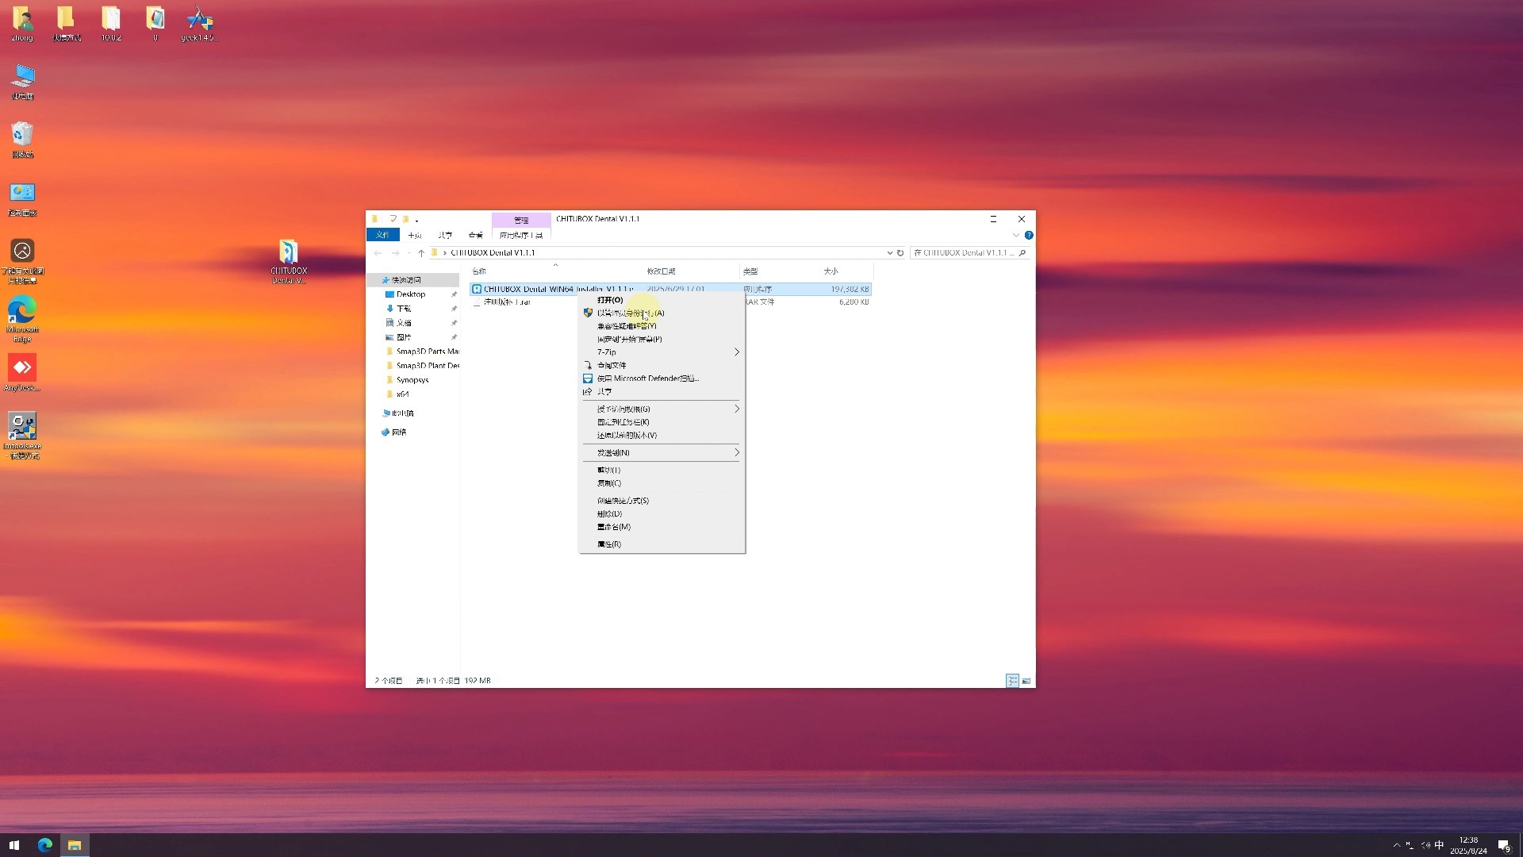
Task: Select the Microsoft Edge desktop shortcut
Action: [22, 319]
